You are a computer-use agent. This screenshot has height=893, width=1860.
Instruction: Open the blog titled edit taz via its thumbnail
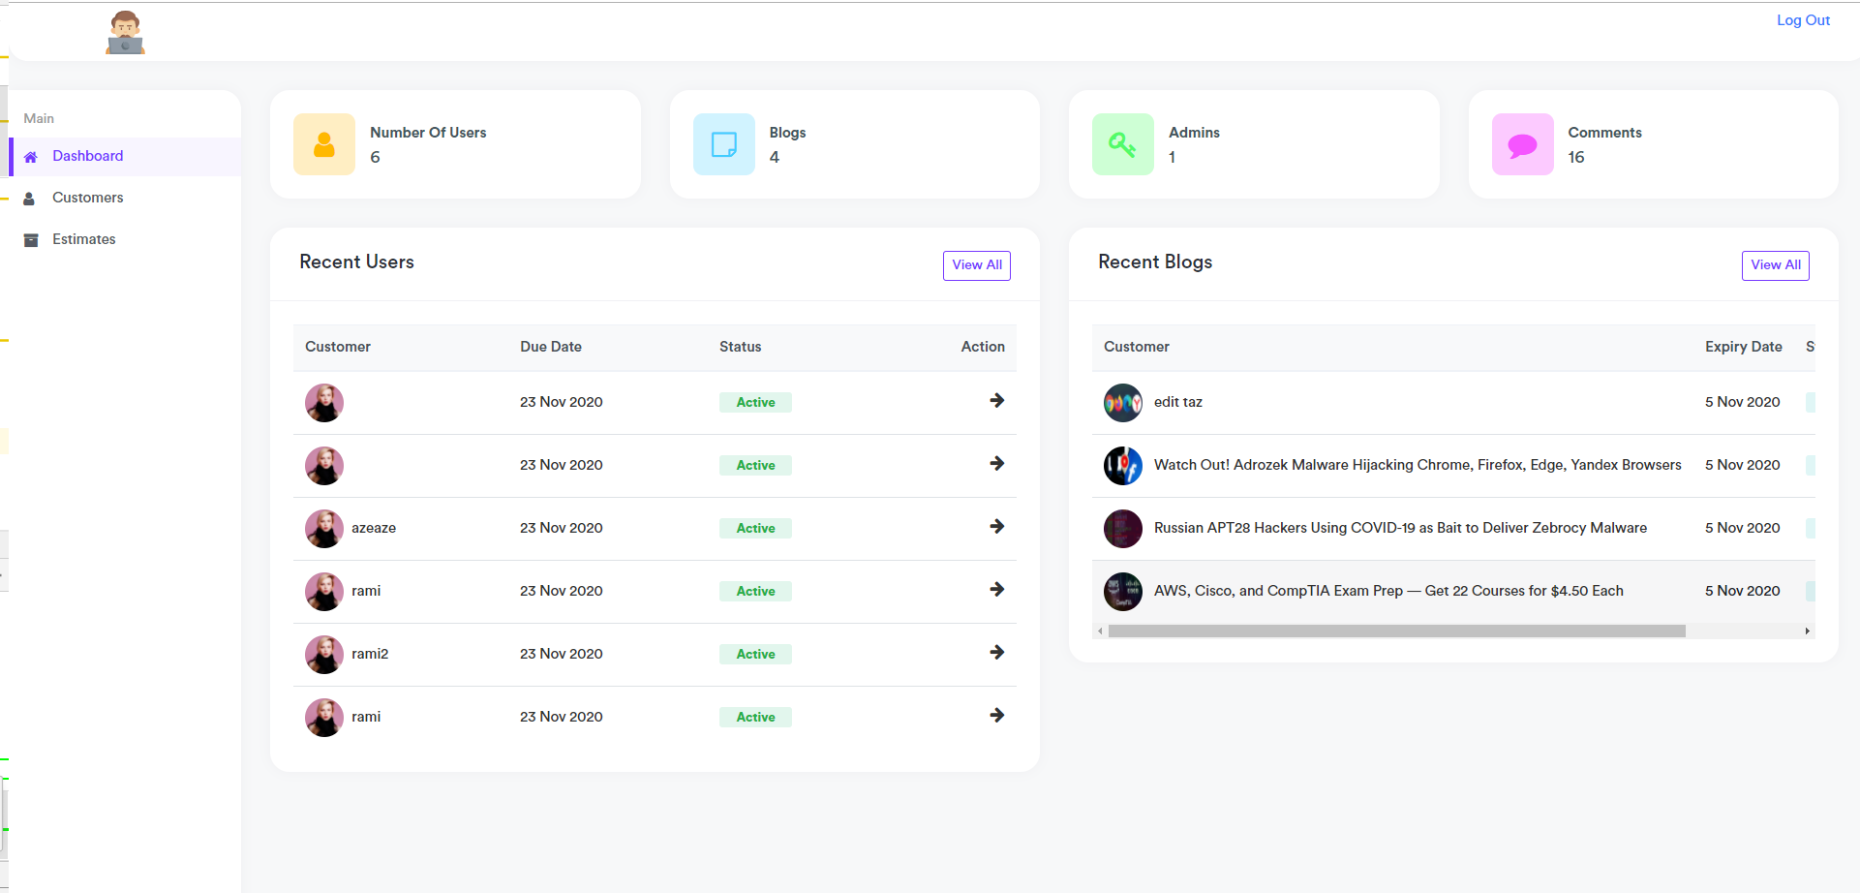(1121, 402)
